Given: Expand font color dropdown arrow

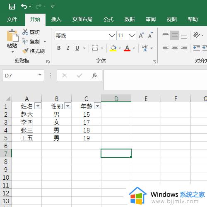Looking at the screenshot, I should pos(134,48).
